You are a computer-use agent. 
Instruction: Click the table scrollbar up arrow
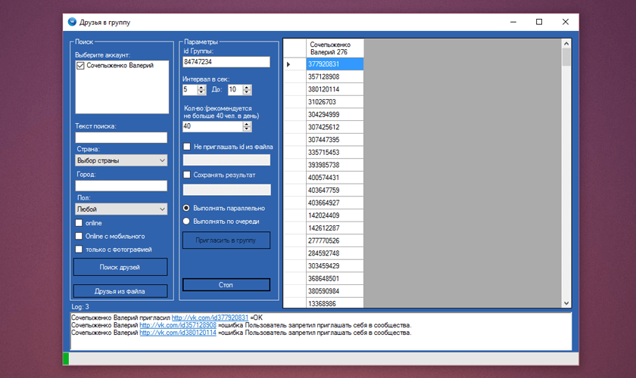pyautogui.click(x=566, y=43)
